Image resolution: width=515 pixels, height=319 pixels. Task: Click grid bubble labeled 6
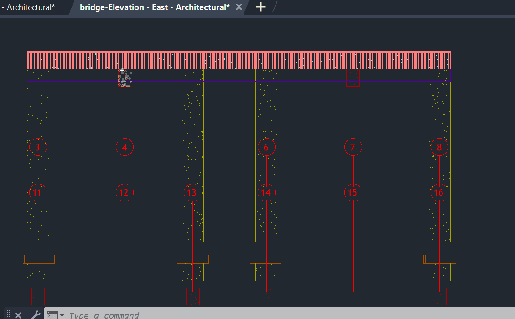point(266,147)
